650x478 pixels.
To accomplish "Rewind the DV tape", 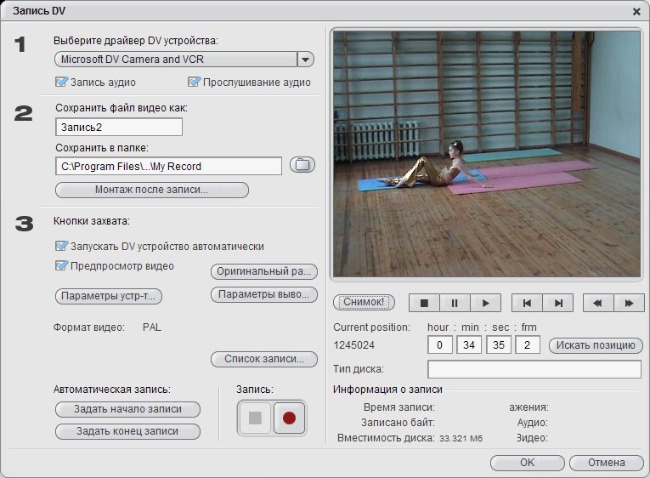I will tap(598, 304).
